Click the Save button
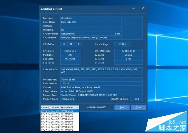This screenshot has height=133, width=188. pyautogui.click(x=122, y=108)
